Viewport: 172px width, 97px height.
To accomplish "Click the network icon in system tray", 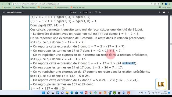I will [x=153, y=93].
